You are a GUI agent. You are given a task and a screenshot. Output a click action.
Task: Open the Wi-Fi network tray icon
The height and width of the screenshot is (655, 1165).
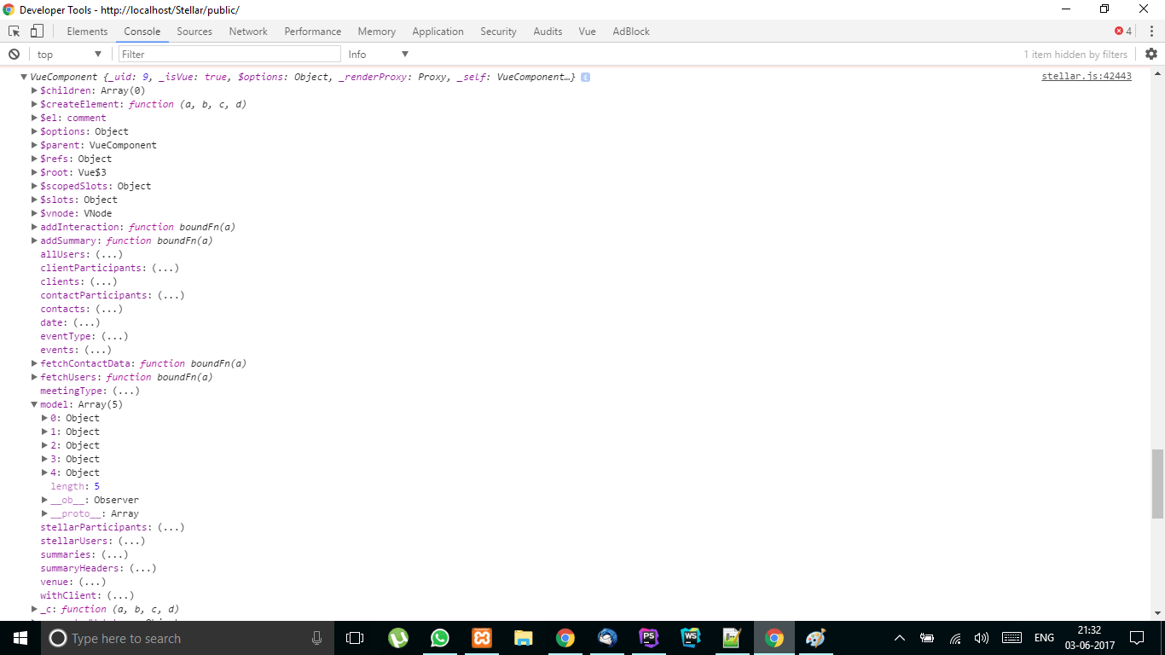pos(955,638)
